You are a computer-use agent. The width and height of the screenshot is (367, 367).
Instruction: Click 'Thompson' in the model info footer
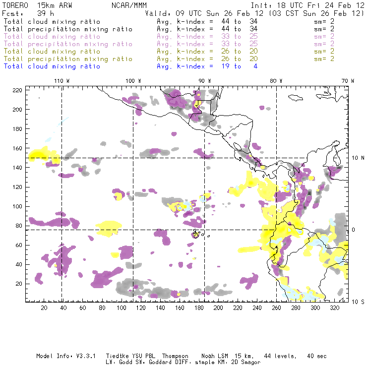(x=175, y=356)
